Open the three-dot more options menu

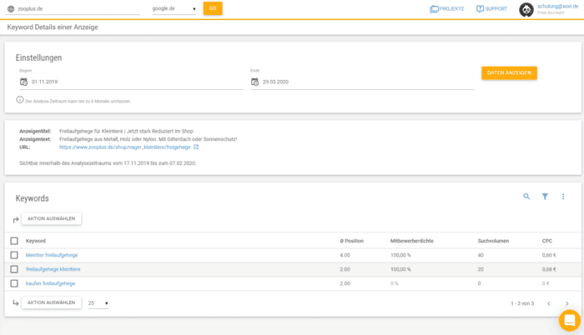(x=563, y=197)
